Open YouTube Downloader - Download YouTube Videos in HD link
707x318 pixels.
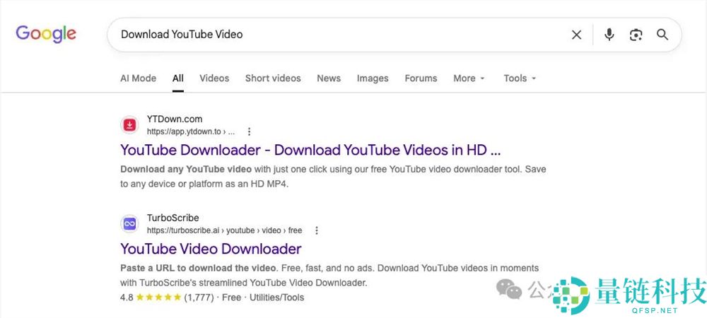point(310,150)
